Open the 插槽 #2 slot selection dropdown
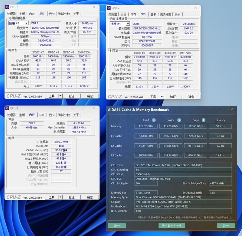The image size is (242, 236). pos(26,23)
